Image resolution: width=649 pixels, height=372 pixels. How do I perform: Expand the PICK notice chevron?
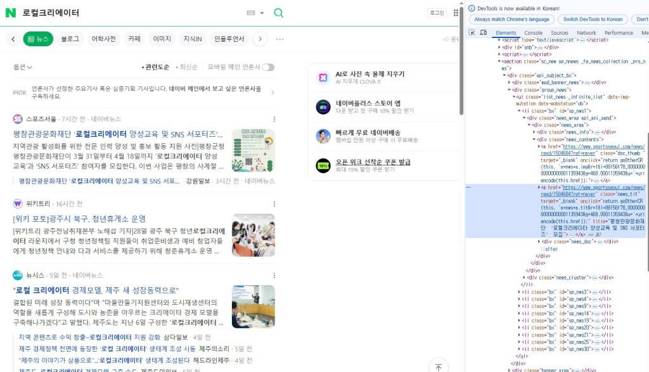(273, 93)
